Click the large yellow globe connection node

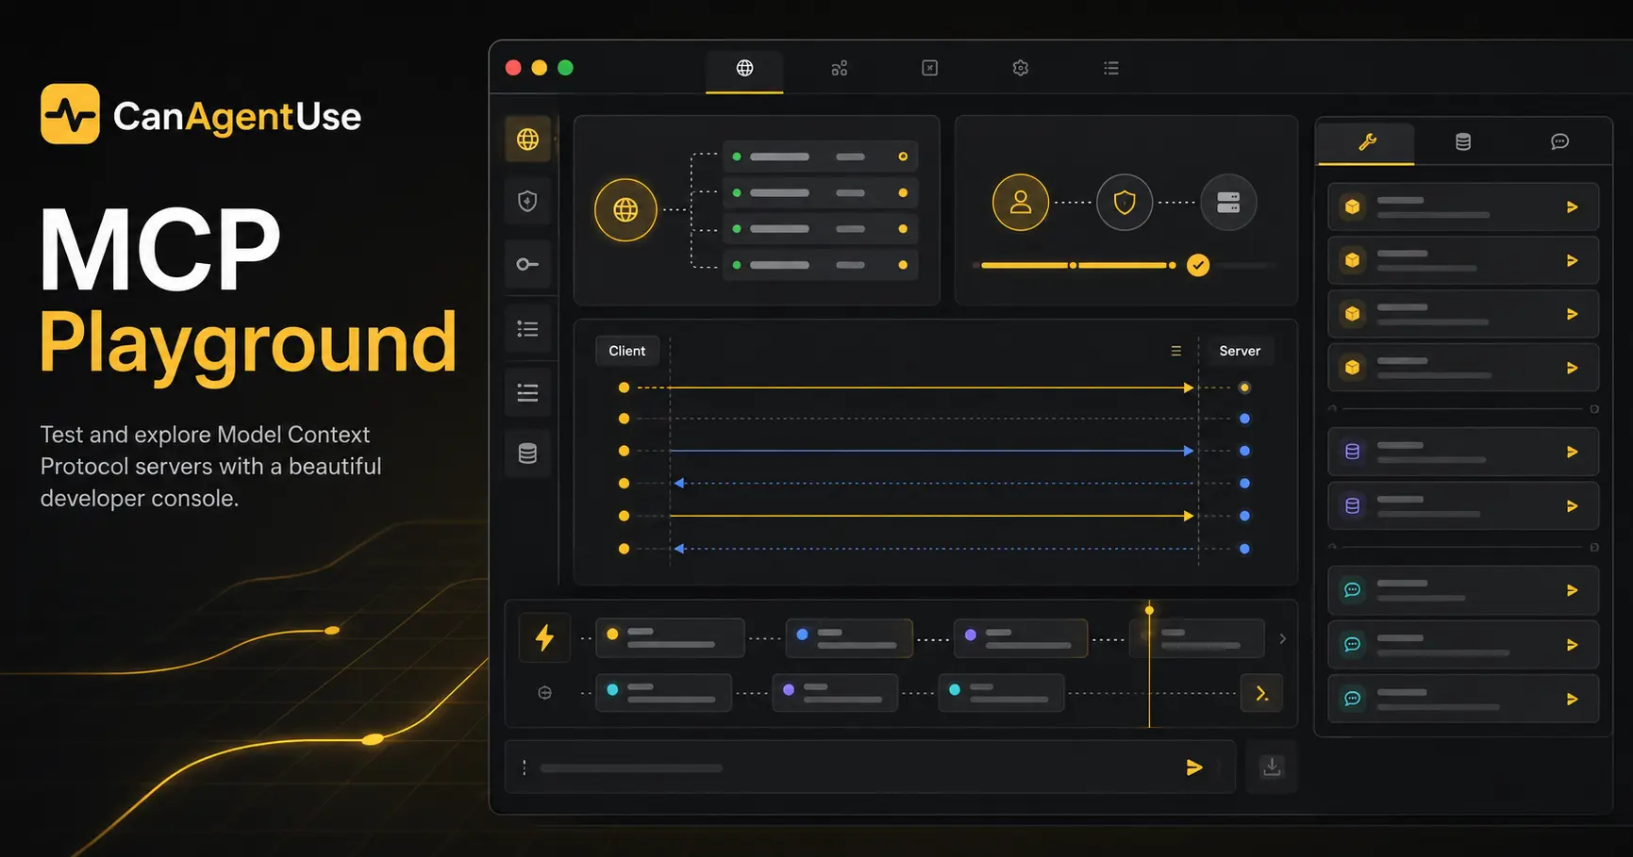625,209
